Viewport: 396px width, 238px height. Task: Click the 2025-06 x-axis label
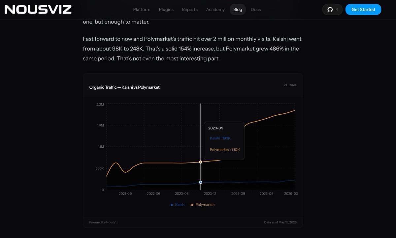pos(266,193)
